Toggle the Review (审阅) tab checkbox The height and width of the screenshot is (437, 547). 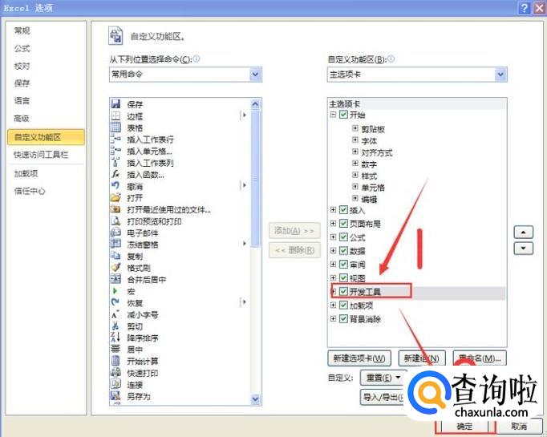point(343,264)
